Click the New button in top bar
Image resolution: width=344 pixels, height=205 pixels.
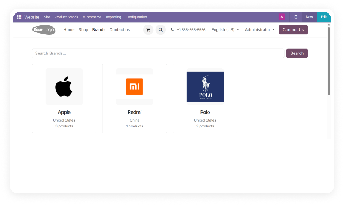tap(309, 17)
